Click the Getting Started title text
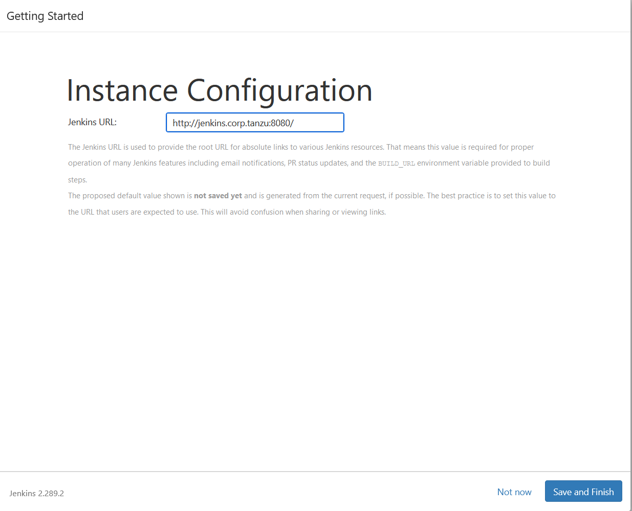Screen dimensions: 632x511 (45, 16)
